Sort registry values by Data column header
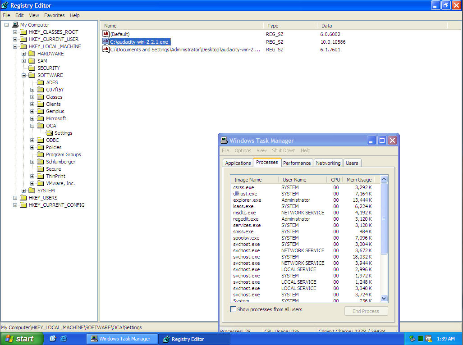This screenshot has width=463, height=345. 382,26
